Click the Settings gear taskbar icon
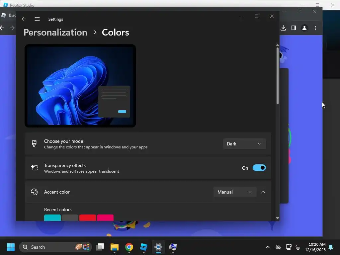Image resolution: width=340 pixels, height=255 pixels. (158, 247)
